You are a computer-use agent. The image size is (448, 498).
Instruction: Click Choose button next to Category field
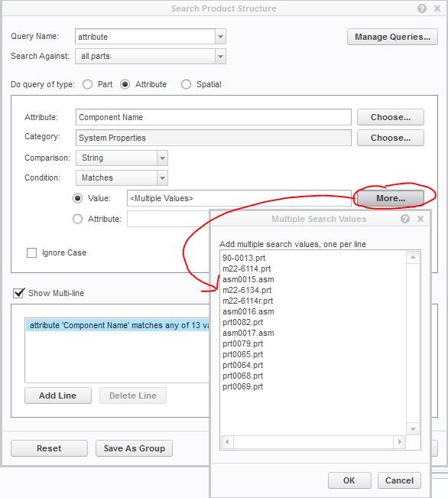tap(391, 138)
